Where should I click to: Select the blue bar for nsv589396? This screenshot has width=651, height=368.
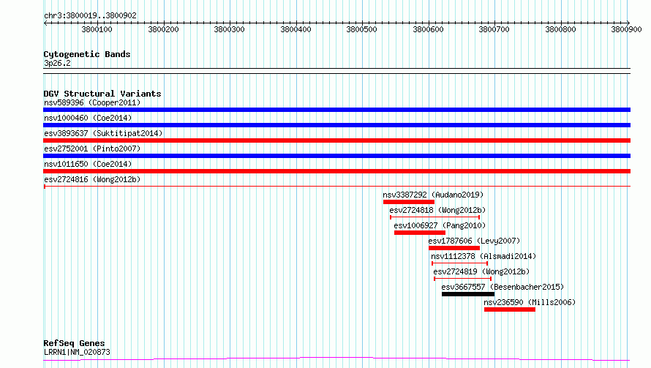[x=336, y=110]
